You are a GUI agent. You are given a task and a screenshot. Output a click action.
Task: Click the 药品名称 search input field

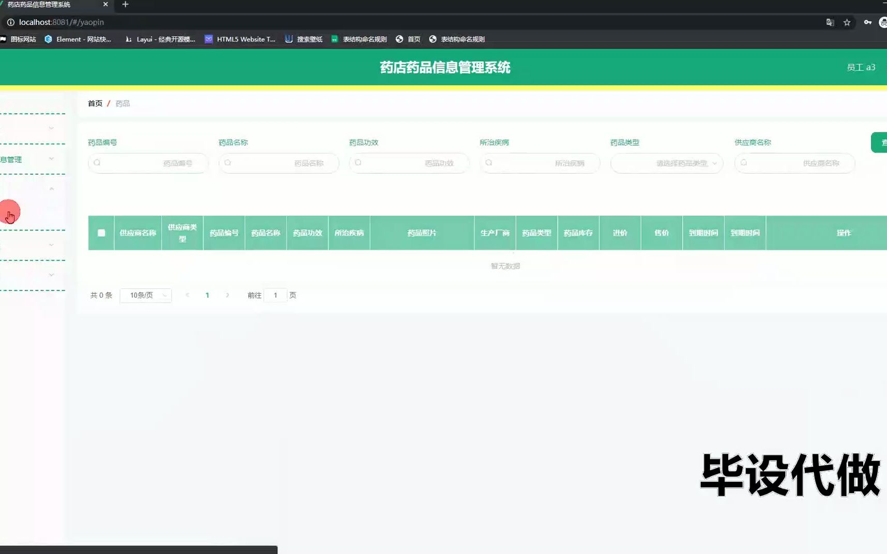tap(279, 163)
